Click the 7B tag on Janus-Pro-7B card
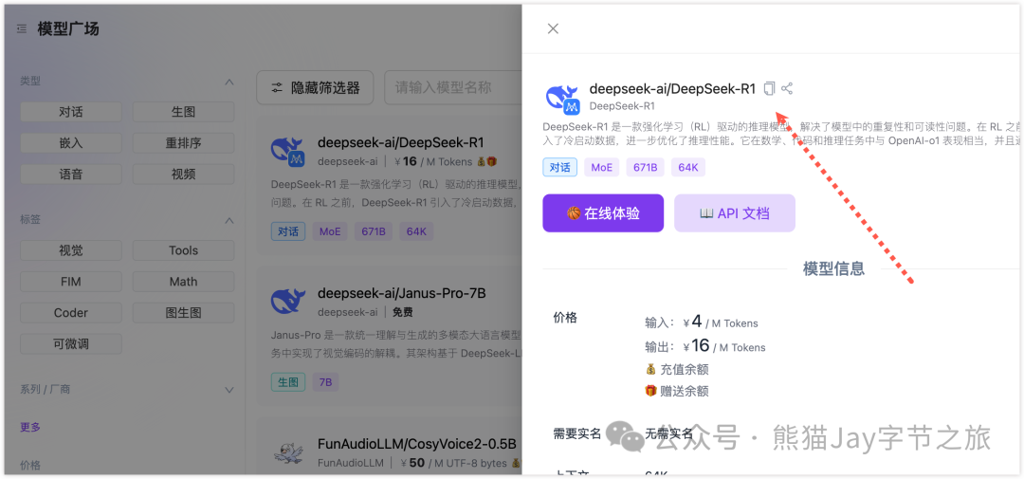Image resolution: width=1024 pixels, height=479 pixels. pos(325,382)
